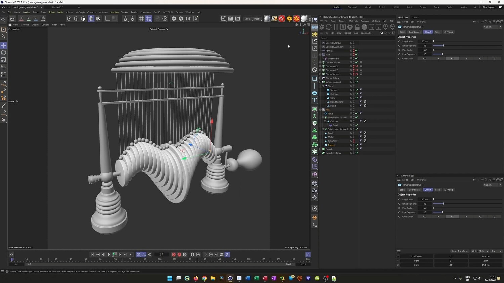Open Microsoft Word from the taskbar

(x=248, y=278)
